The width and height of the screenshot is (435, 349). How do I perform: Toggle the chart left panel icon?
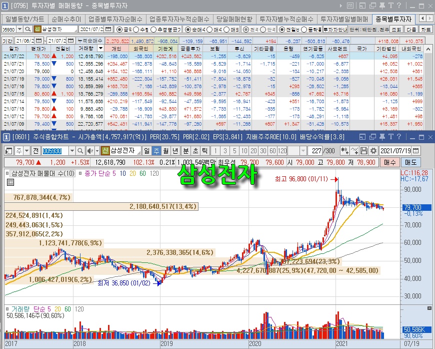(9, 151)
